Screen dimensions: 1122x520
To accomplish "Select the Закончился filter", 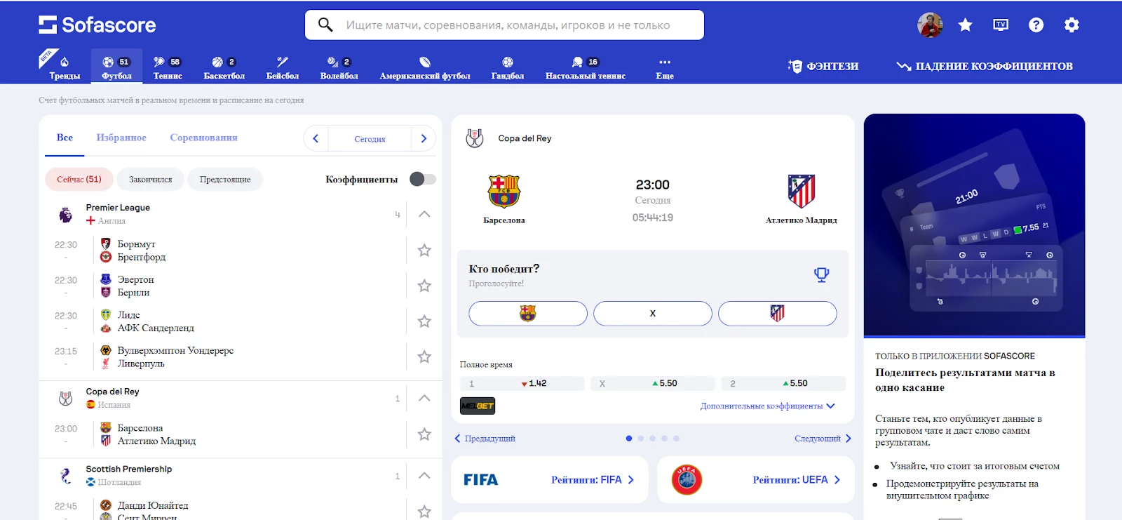I will [150, 180].
